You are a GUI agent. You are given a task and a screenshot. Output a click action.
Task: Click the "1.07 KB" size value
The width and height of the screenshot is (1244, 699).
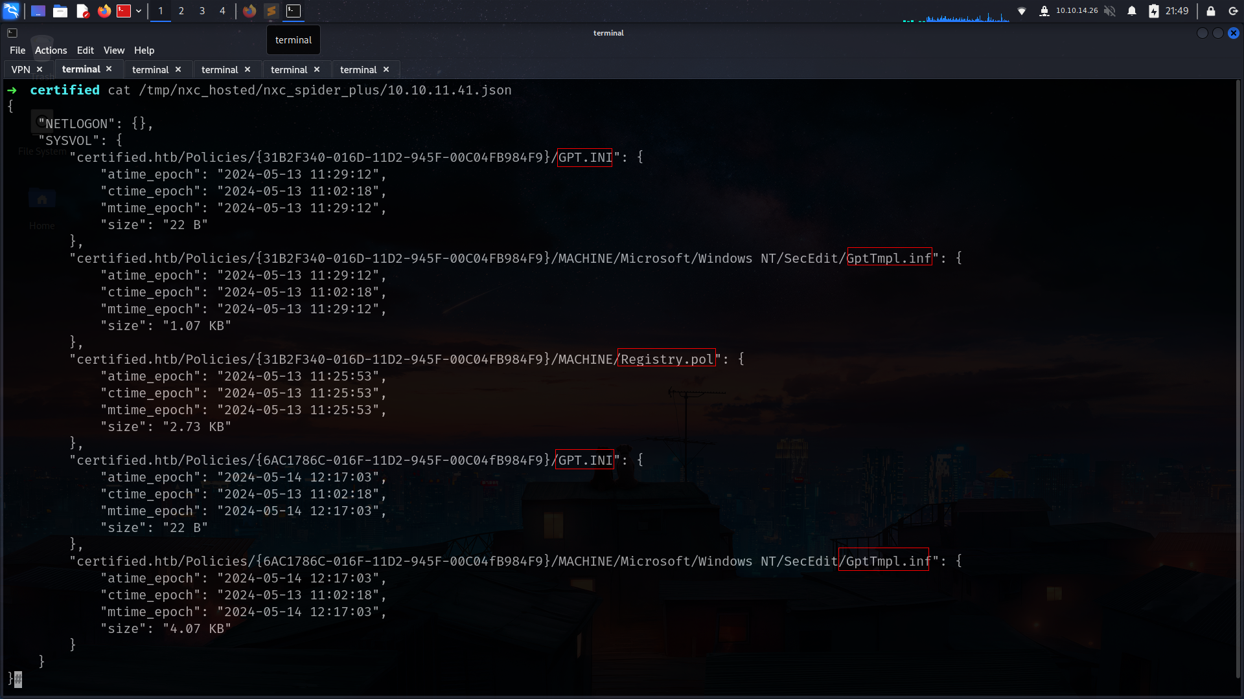tap(197, 326)
